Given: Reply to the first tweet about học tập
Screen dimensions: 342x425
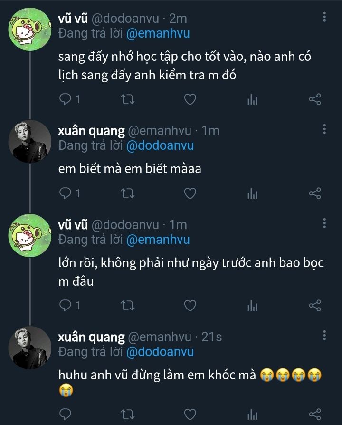Looking at the screenshot, I should 66,99.
